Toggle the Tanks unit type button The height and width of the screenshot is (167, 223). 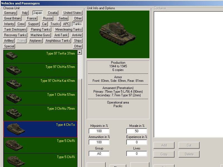77,24
